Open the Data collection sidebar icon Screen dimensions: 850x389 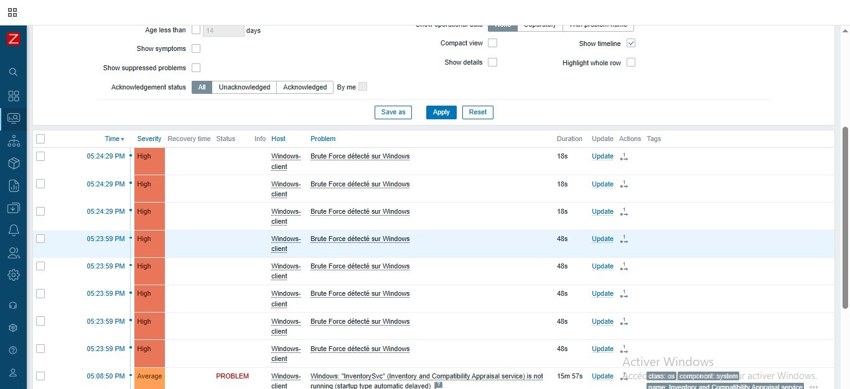pyautogui.click(x=13, y=208)
